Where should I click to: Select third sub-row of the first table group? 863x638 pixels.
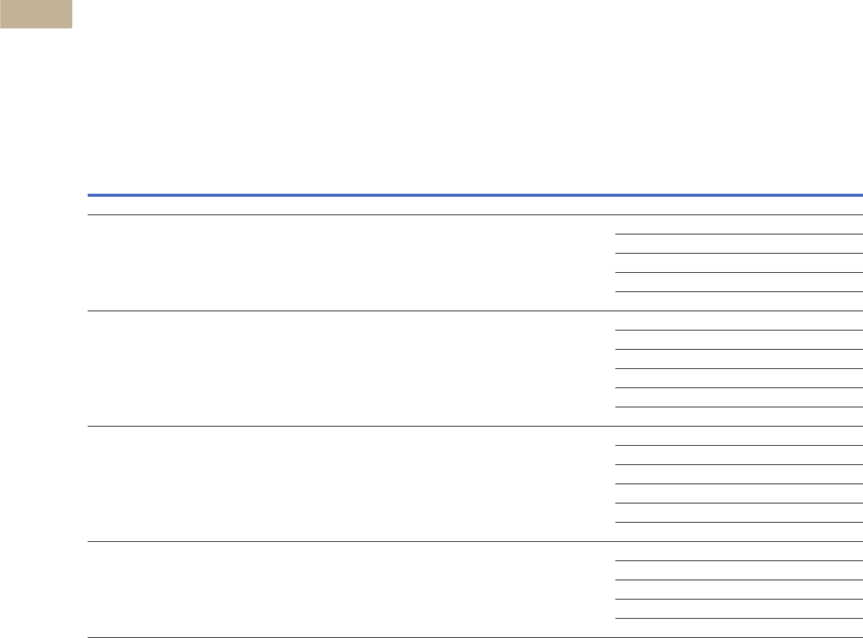click(738, 263)
